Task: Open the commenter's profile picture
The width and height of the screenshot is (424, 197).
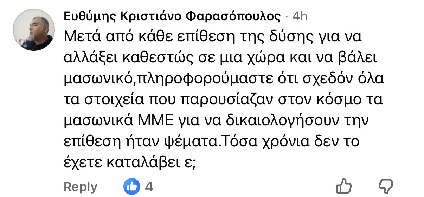Action: click(34, 30)
